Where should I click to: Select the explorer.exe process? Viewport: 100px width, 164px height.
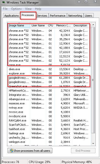(x=49, y=73)
